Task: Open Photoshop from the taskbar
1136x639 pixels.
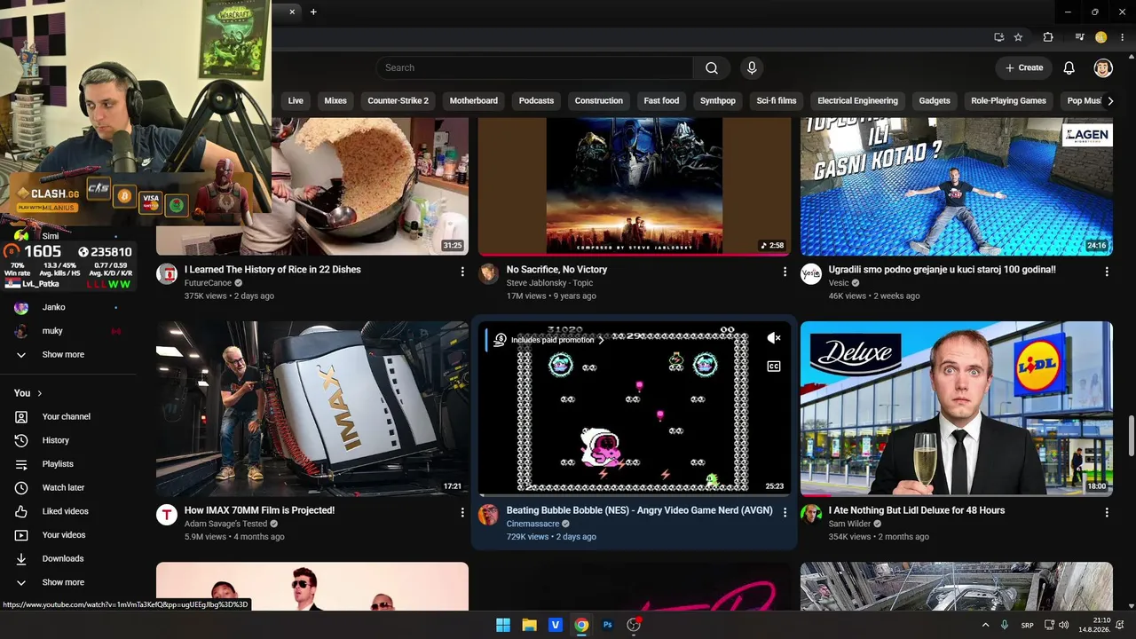Action: (607, 625)
